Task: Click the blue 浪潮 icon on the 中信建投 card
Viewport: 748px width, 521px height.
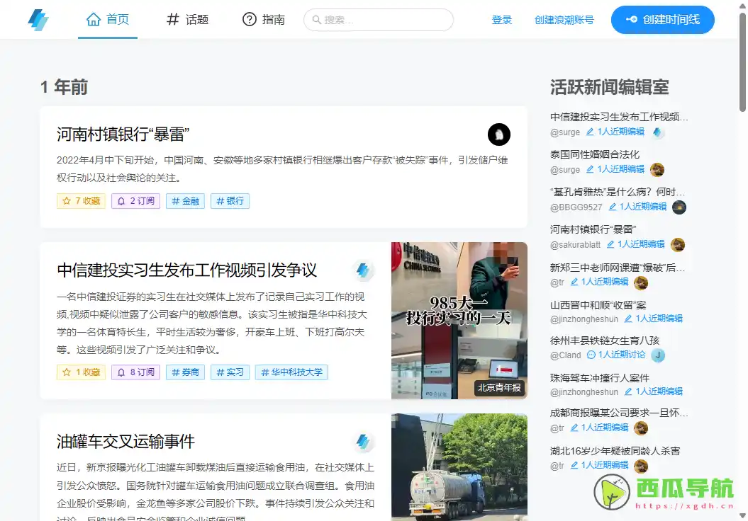Action: [364, 271]
